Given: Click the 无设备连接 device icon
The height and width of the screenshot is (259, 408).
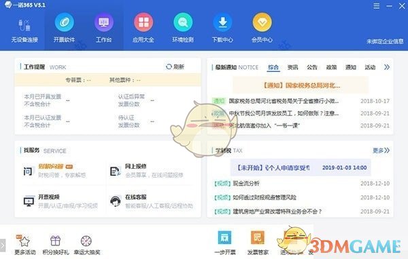Looking at the screenshot, I should pos(24,25).
